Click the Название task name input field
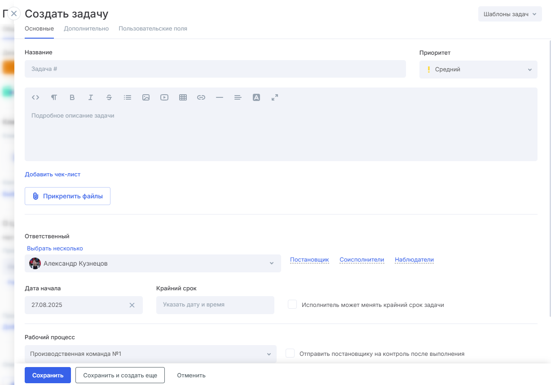 [215, 69]
